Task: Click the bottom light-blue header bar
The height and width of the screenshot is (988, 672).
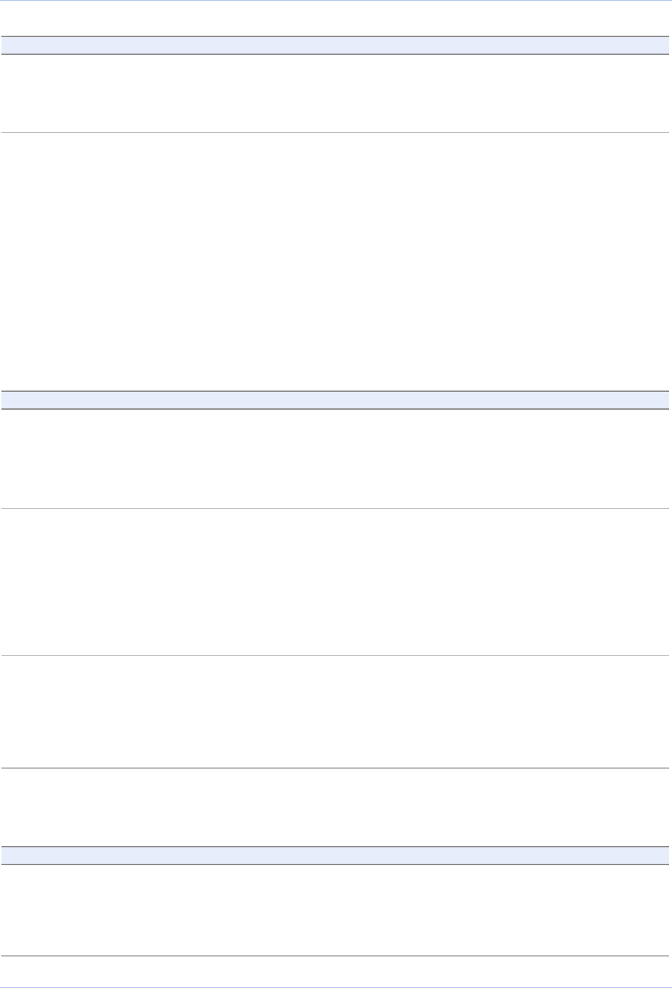Action: point(335,855)
